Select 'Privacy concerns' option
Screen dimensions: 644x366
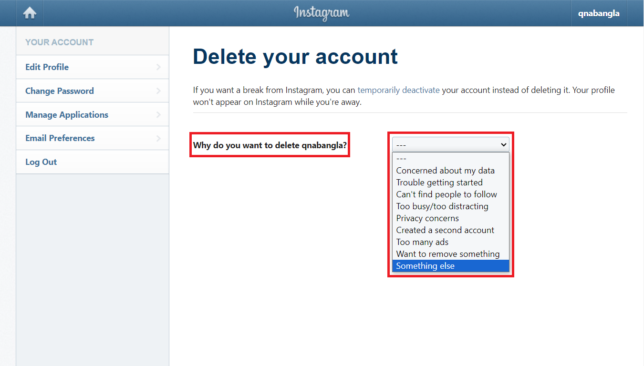coord(427,218)
